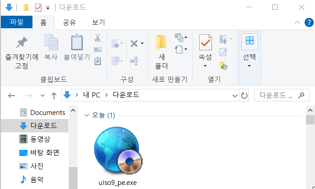Expand the New item dropdown arrow
Image resolution: width=315 pixels, height=189 pixels.
(186, 37)
